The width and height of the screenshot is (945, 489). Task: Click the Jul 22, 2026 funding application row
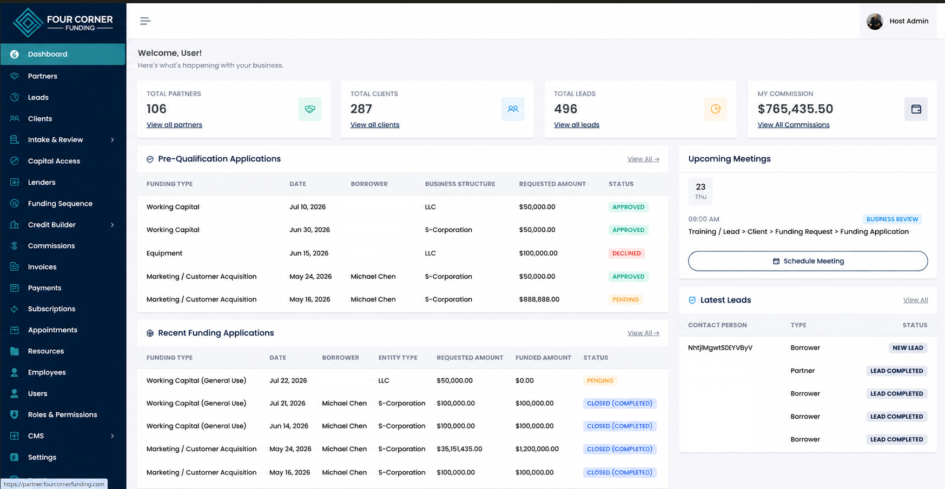click(x=402, y=380)
